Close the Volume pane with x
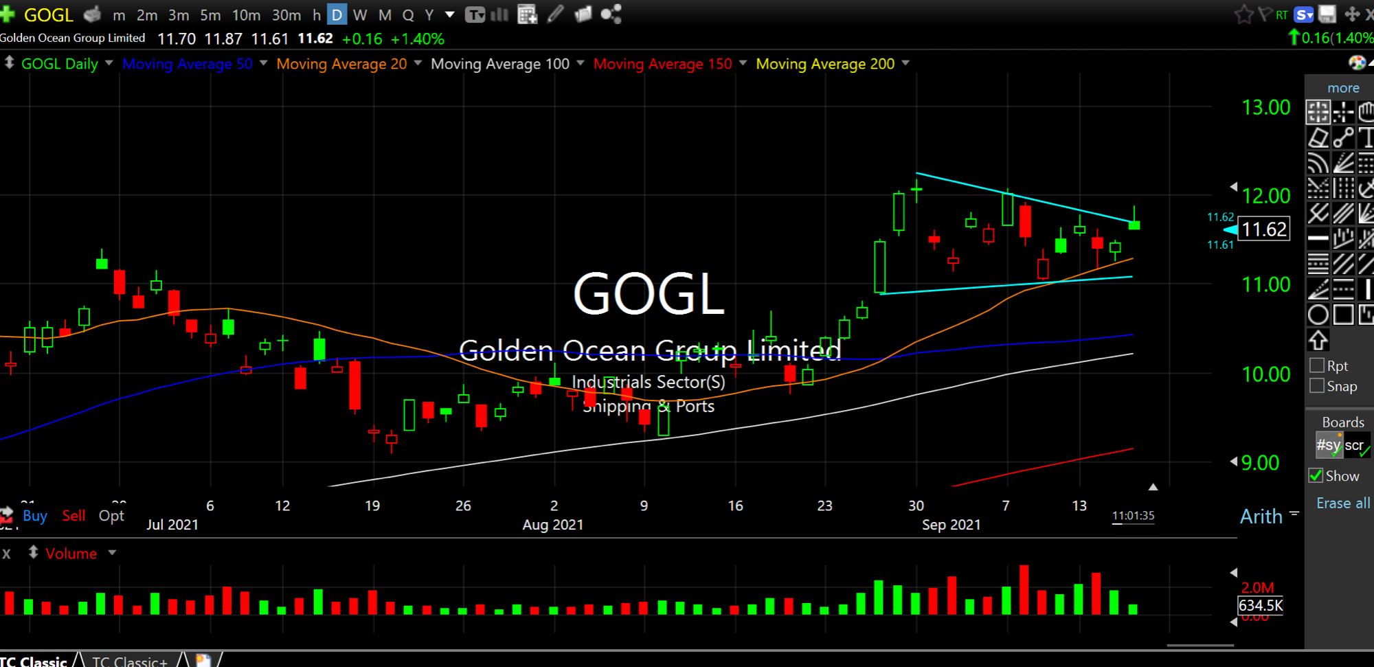This screenshot has width=1374, height=667. click(6, 553)
